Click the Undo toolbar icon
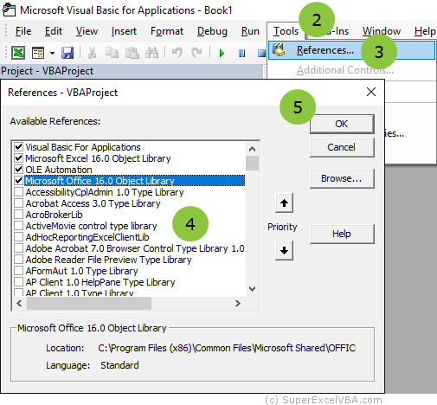Image resolution: width=437 pixels, height=405 pixels. tap(177, 53)
